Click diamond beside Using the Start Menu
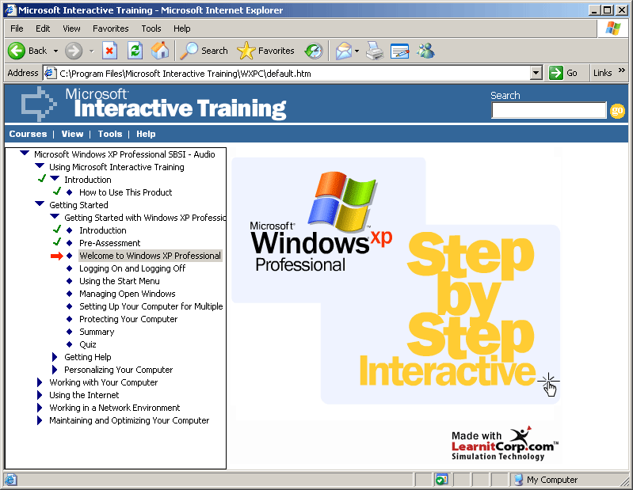 pos(70,281)
